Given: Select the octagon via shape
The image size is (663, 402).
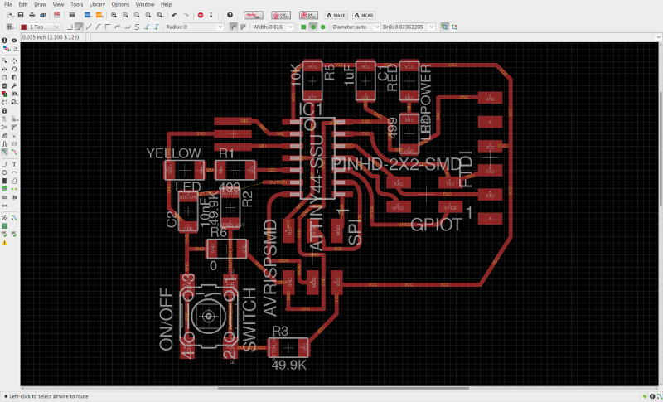Looking at the screenshot, I should pos(322,27).
